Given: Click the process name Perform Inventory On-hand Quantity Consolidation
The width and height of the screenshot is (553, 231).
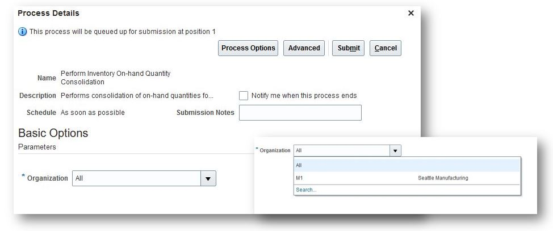Looking at the screenshot, I should (116, 78).
